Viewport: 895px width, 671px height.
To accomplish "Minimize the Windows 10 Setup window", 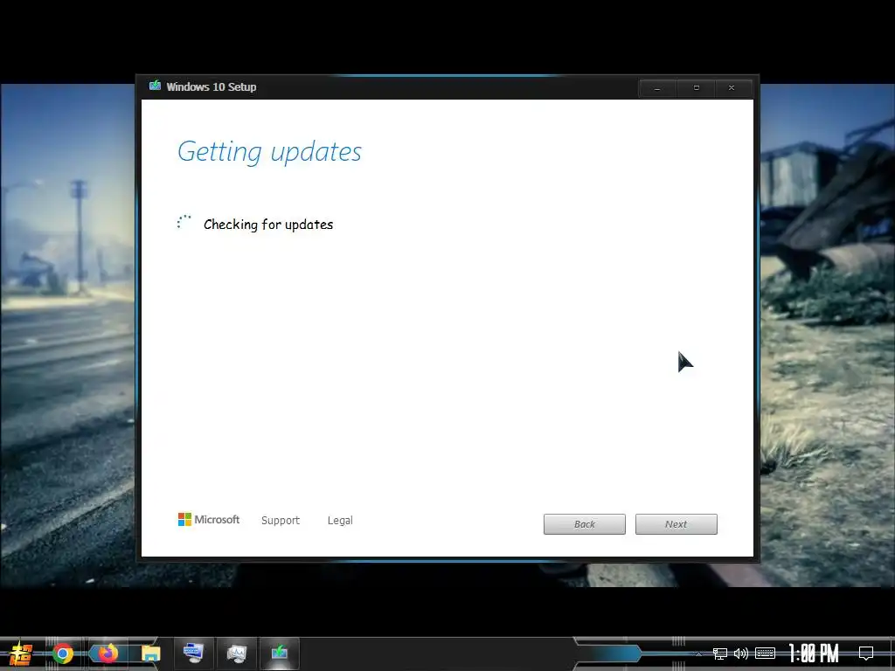I will (657, 88).
